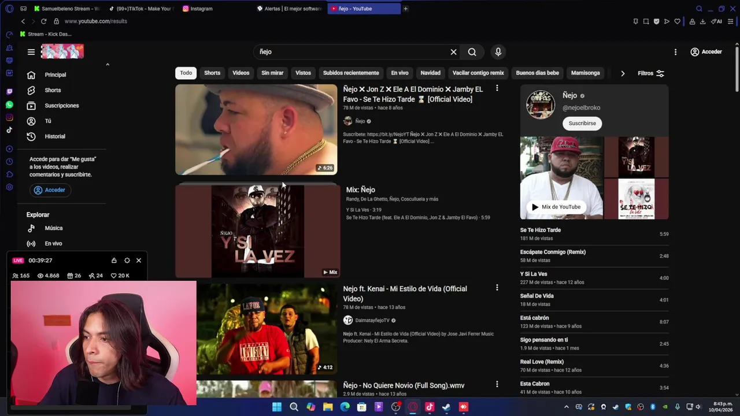Play the Mix de YouTube button
The width and height of the screenshot is (740, 416).
pyautogui.click(x=556, y=207)
